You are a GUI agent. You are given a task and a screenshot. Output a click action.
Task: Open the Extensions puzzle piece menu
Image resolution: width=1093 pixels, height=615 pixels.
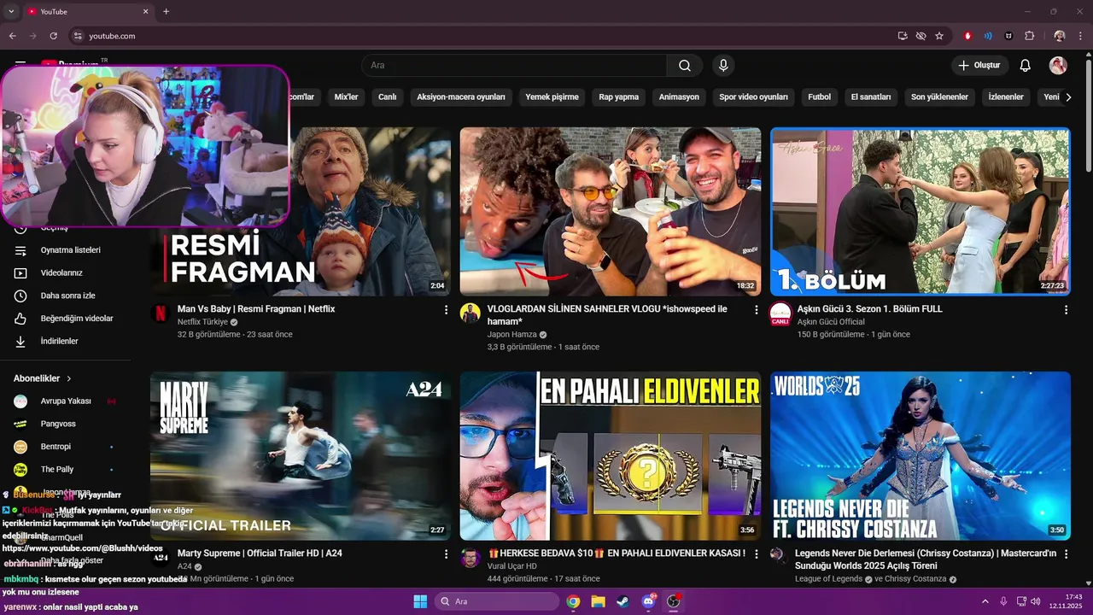1029,36
